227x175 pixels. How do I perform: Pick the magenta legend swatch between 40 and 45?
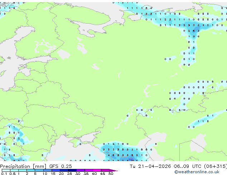(x=97, y=170)
